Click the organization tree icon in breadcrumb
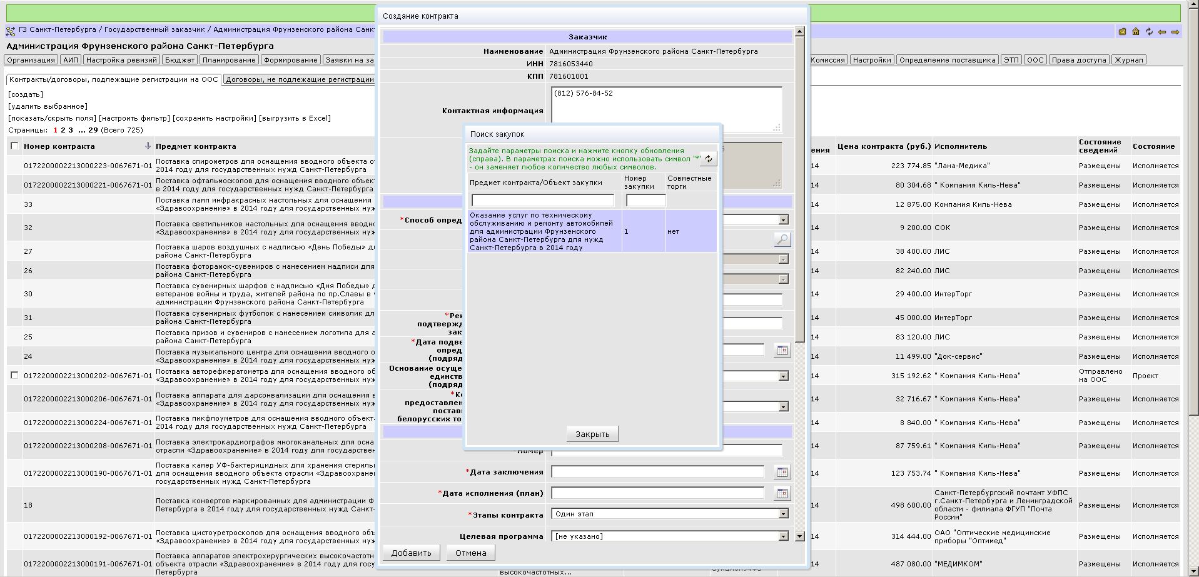 click(x=11, y=31)
